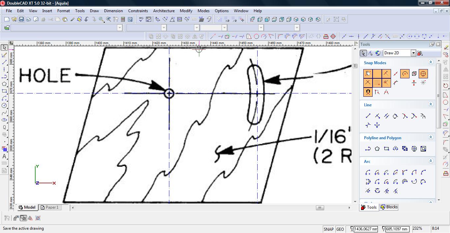Pick the polygon tool in Polyline section
Image resolution: width=450 pixels, height=233 pixels.
coord(377,149)
